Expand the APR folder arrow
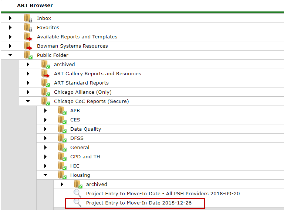 pos(45,110)
